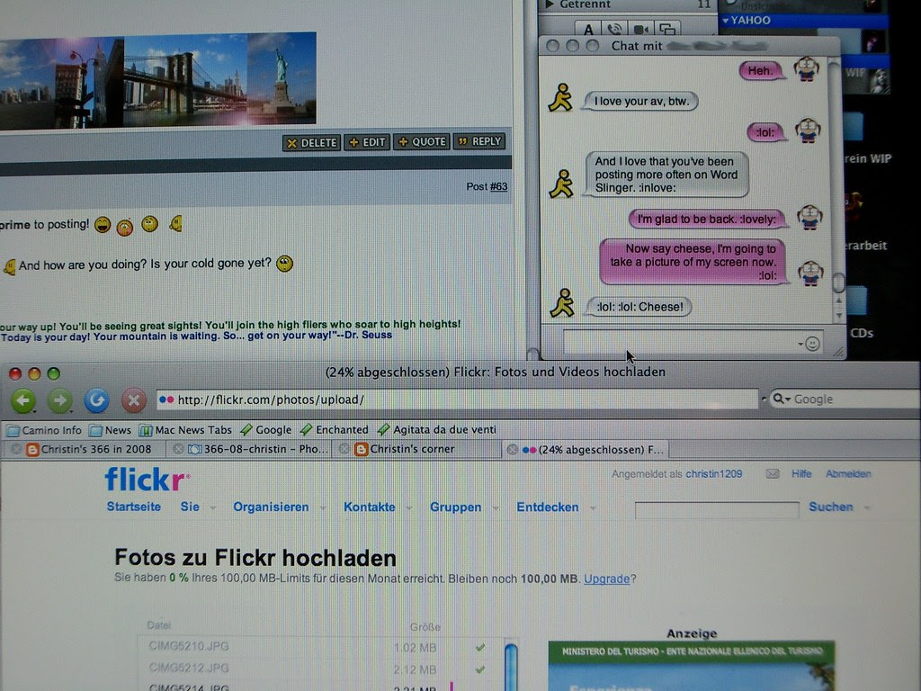Open Startseite in Flickr navigation
921x691 pixels.
[x=133, y=507]
